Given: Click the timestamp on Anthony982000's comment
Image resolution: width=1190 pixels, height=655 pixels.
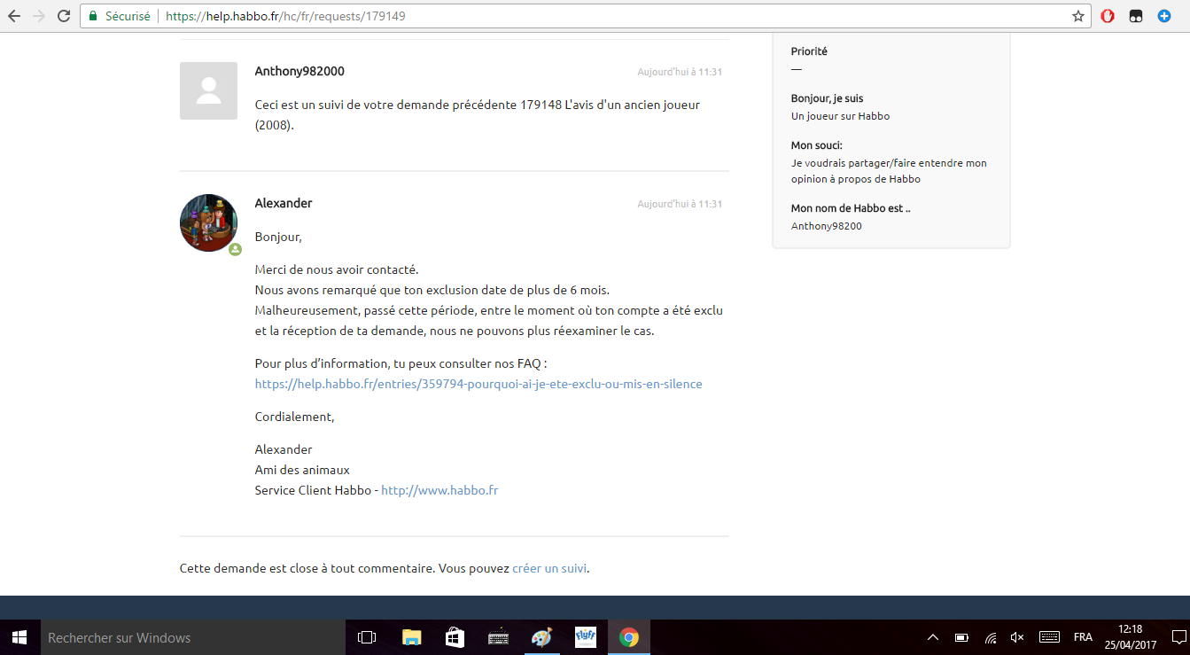Looking at the screenshot, I should 680,72.
